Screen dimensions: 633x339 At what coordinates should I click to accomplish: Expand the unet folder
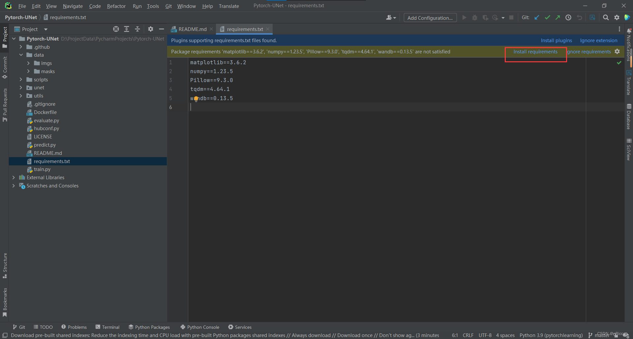(21, 88)
